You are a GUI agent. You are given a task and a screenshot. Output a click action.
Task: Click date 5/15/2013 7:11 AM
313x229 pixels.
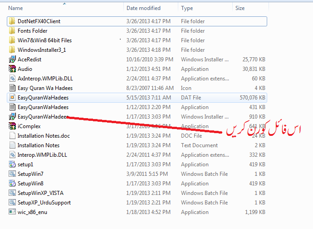click(x=148, y=98)
